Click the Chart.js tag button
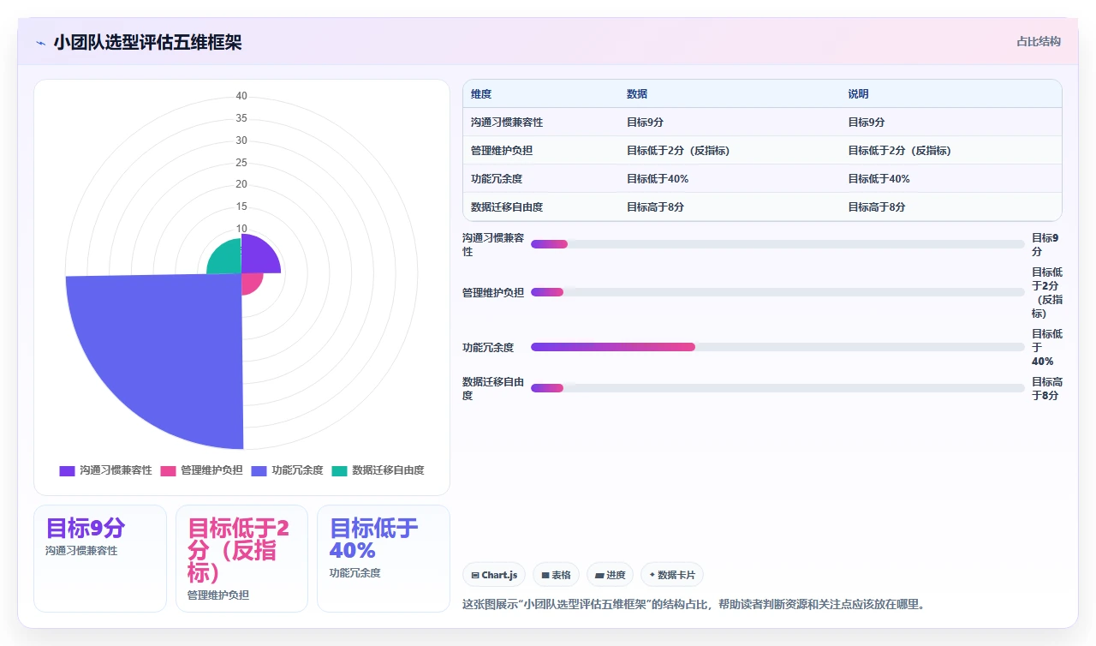Viewport: 1096px width, 646px height. (x=494, y=575)
